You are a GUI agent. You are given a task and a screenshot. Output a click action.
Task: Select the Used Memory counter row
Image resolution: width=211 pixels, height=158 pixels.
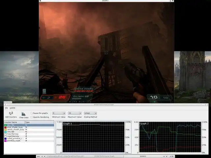click(29, 136)
